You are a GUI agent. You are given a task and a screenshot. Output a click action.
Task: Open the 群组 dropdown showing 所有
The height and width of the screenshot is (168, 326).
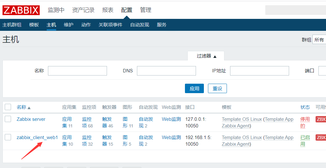tap(319, 40)
